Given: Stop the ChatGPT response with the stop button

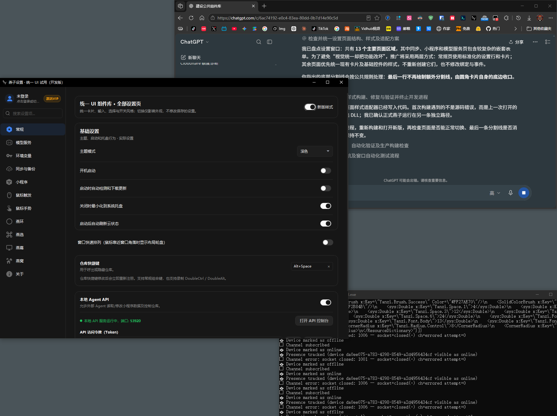Looking at the screenshot, I should coord(524,193).
